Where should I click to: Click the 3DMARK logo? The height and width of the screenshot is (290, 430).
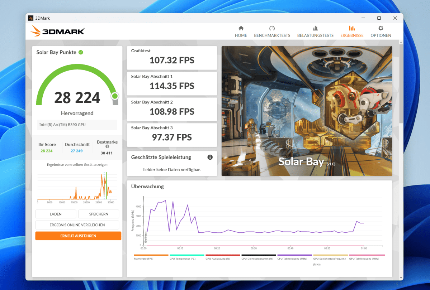pyautogui.click(x=57, y=31)
